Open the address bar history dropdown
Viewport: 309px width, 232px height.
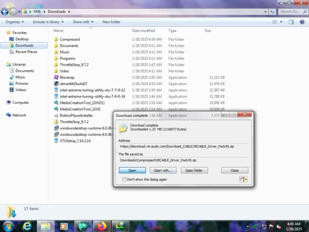266,12
